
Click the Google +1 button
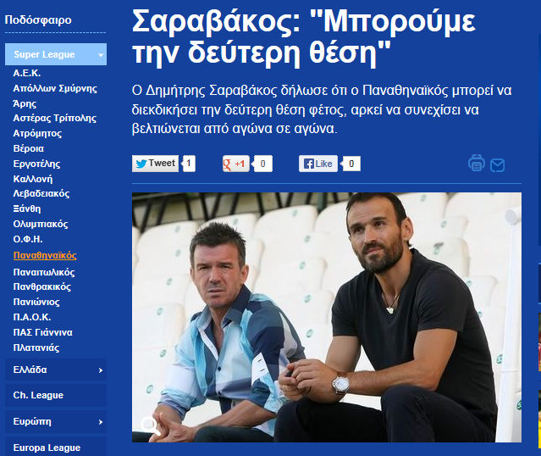click(235, 164)
